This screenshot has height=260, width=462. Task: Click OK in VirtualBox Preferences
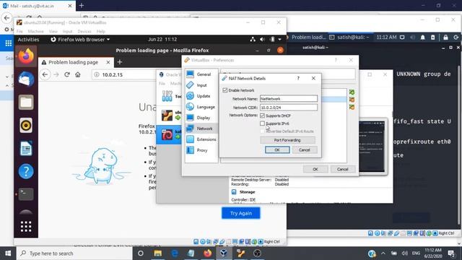[315, 169]
